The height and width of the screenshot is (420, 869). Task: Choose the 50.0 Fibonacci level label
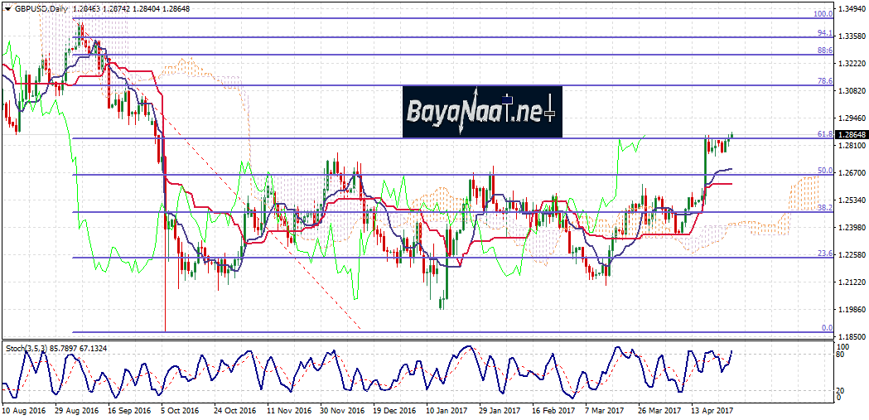(823, 171)
